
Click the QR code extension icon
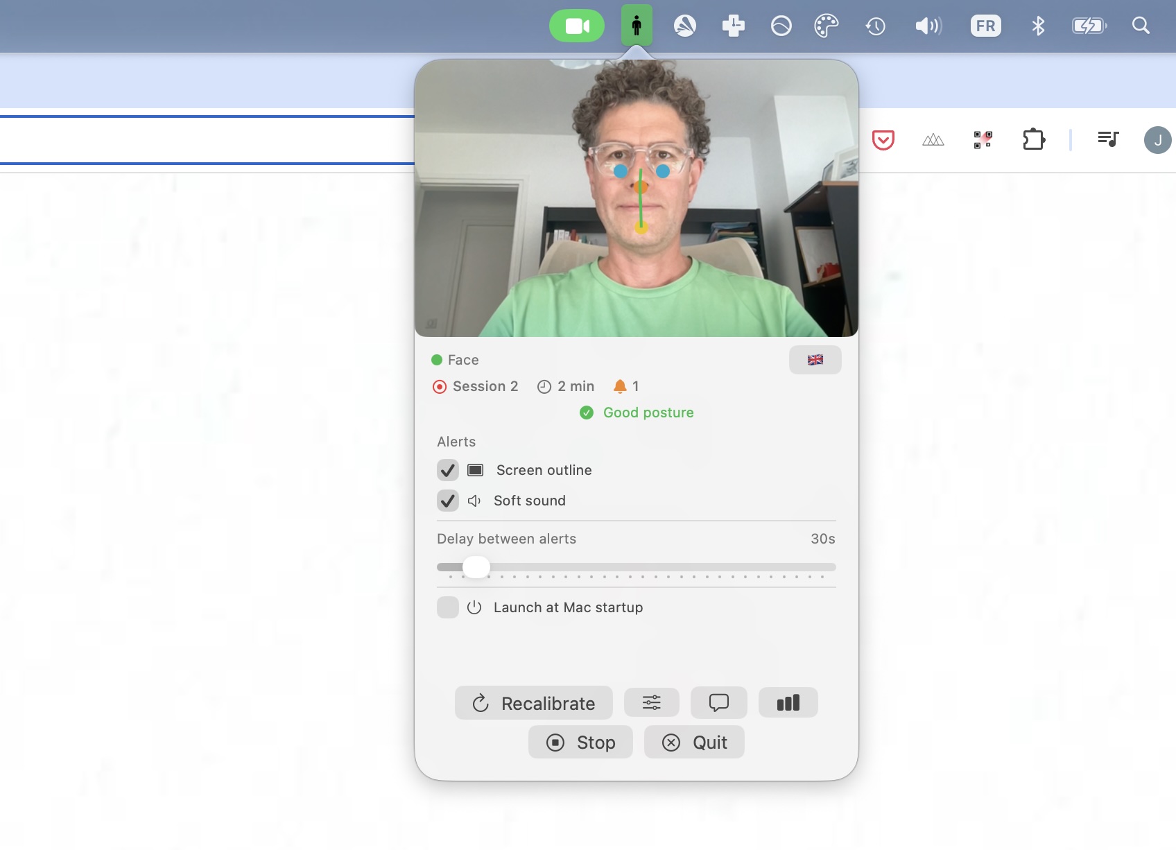click(983, 140)
